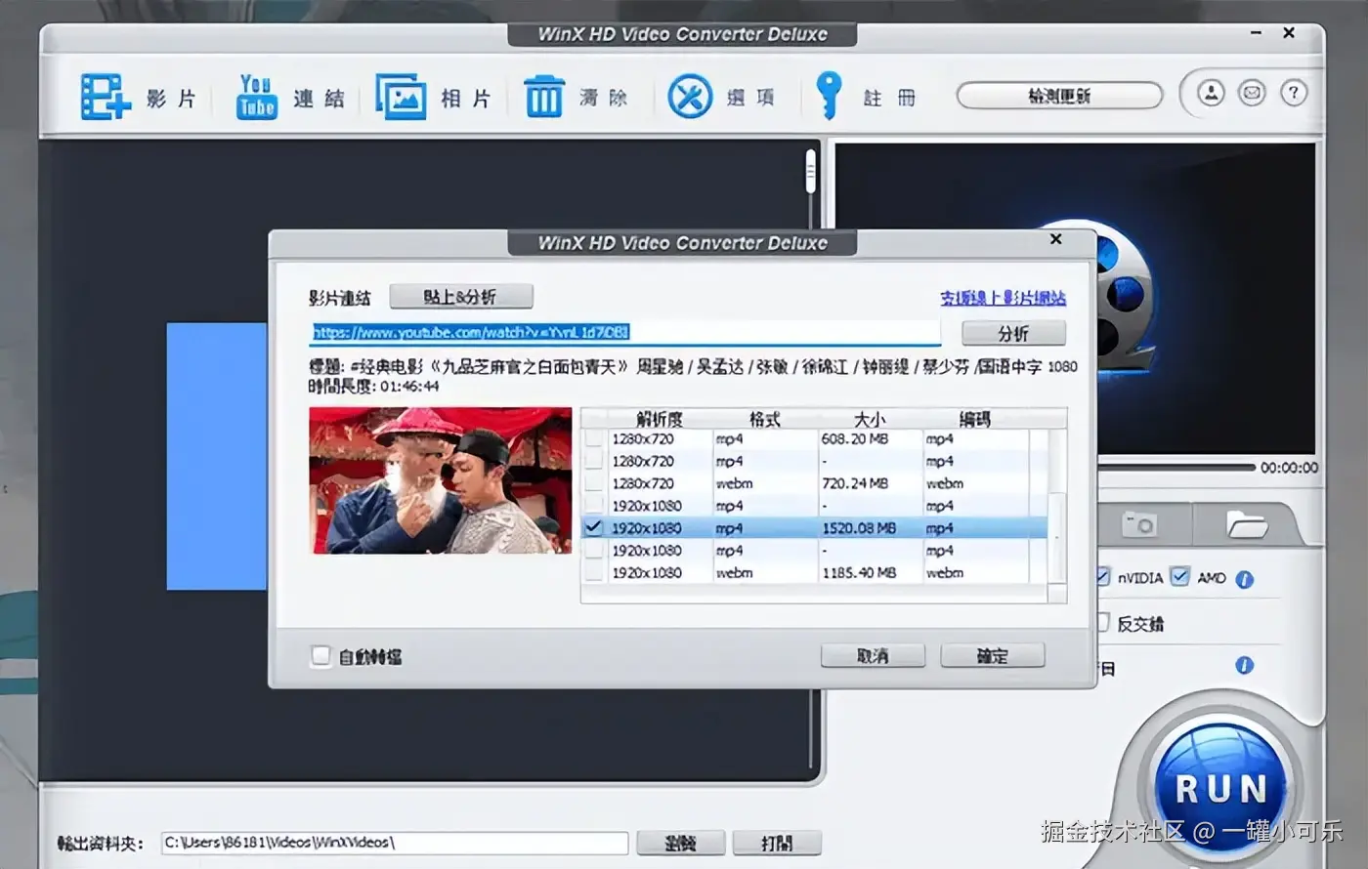Check the 720.24 MB webm row checkbox
Image resolution: width=1368 pixels, height=869 pixels.
click(593, 483)
